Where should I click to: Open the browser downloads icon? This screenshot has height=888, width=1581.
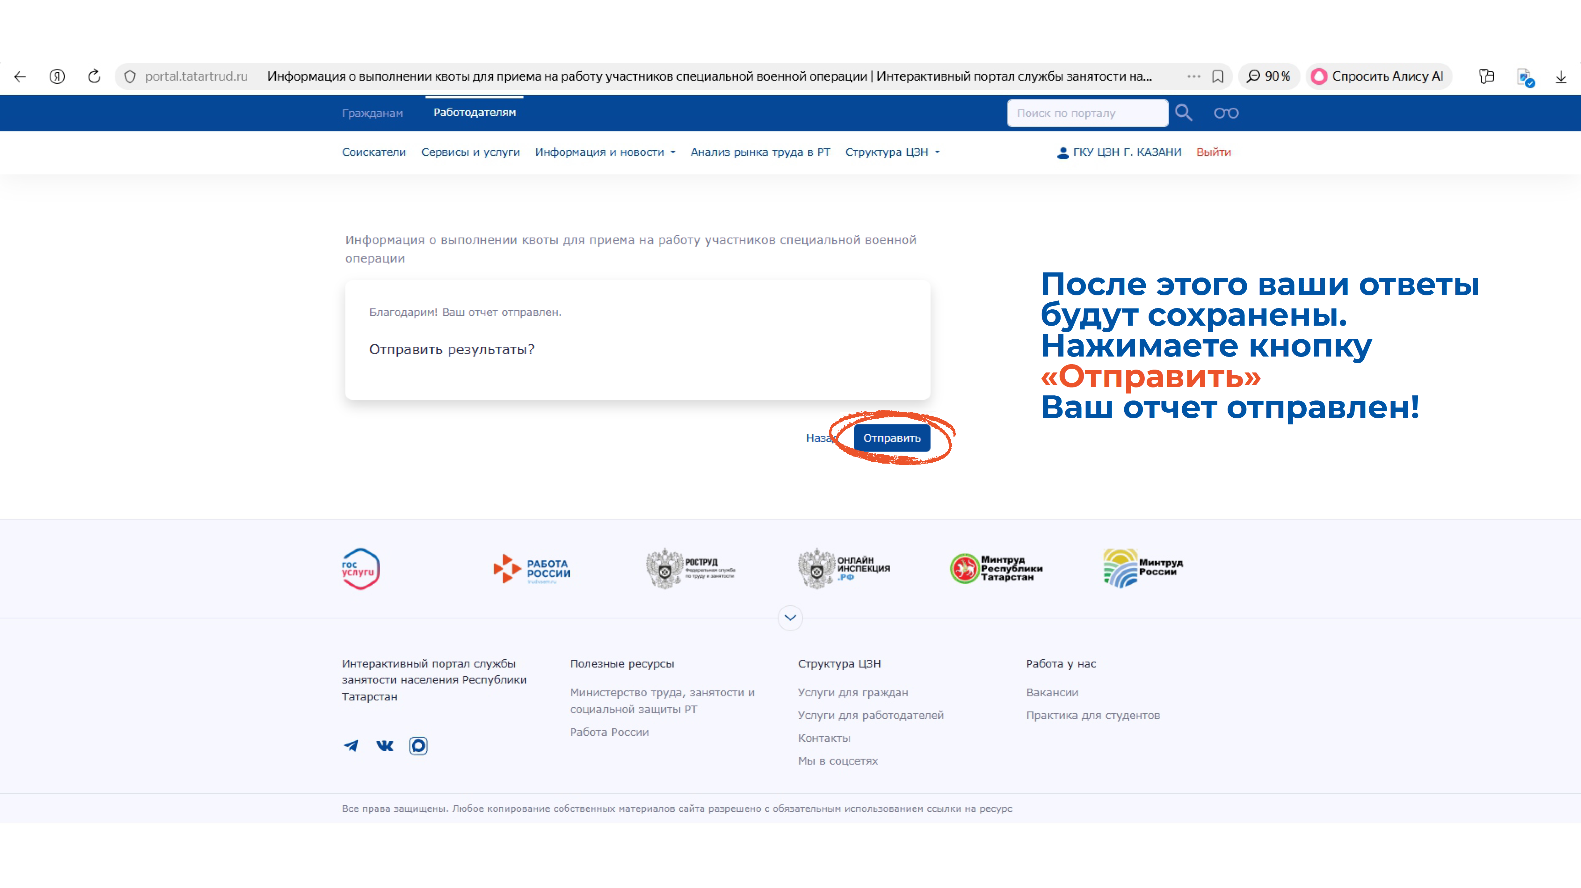coord(1561,77)
